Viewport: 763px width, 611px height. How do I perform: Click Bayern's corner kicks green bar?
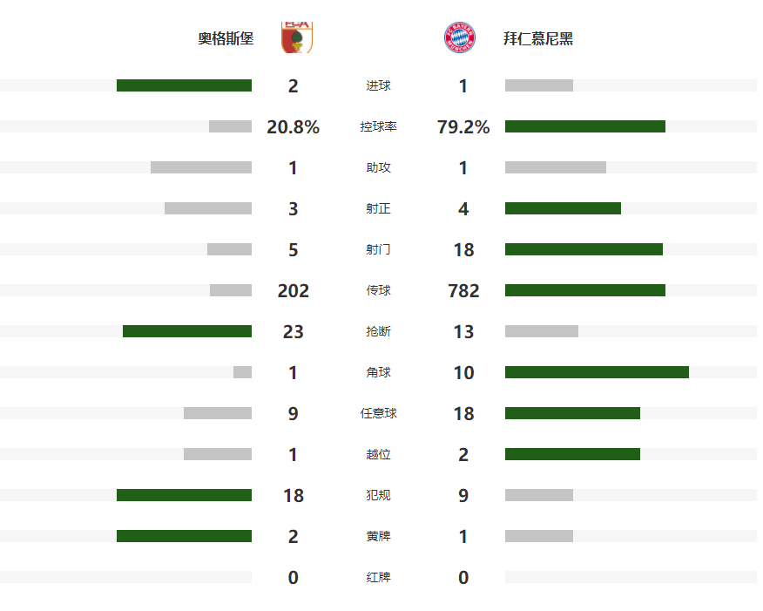pyautogui.click(x=597, y=372)
